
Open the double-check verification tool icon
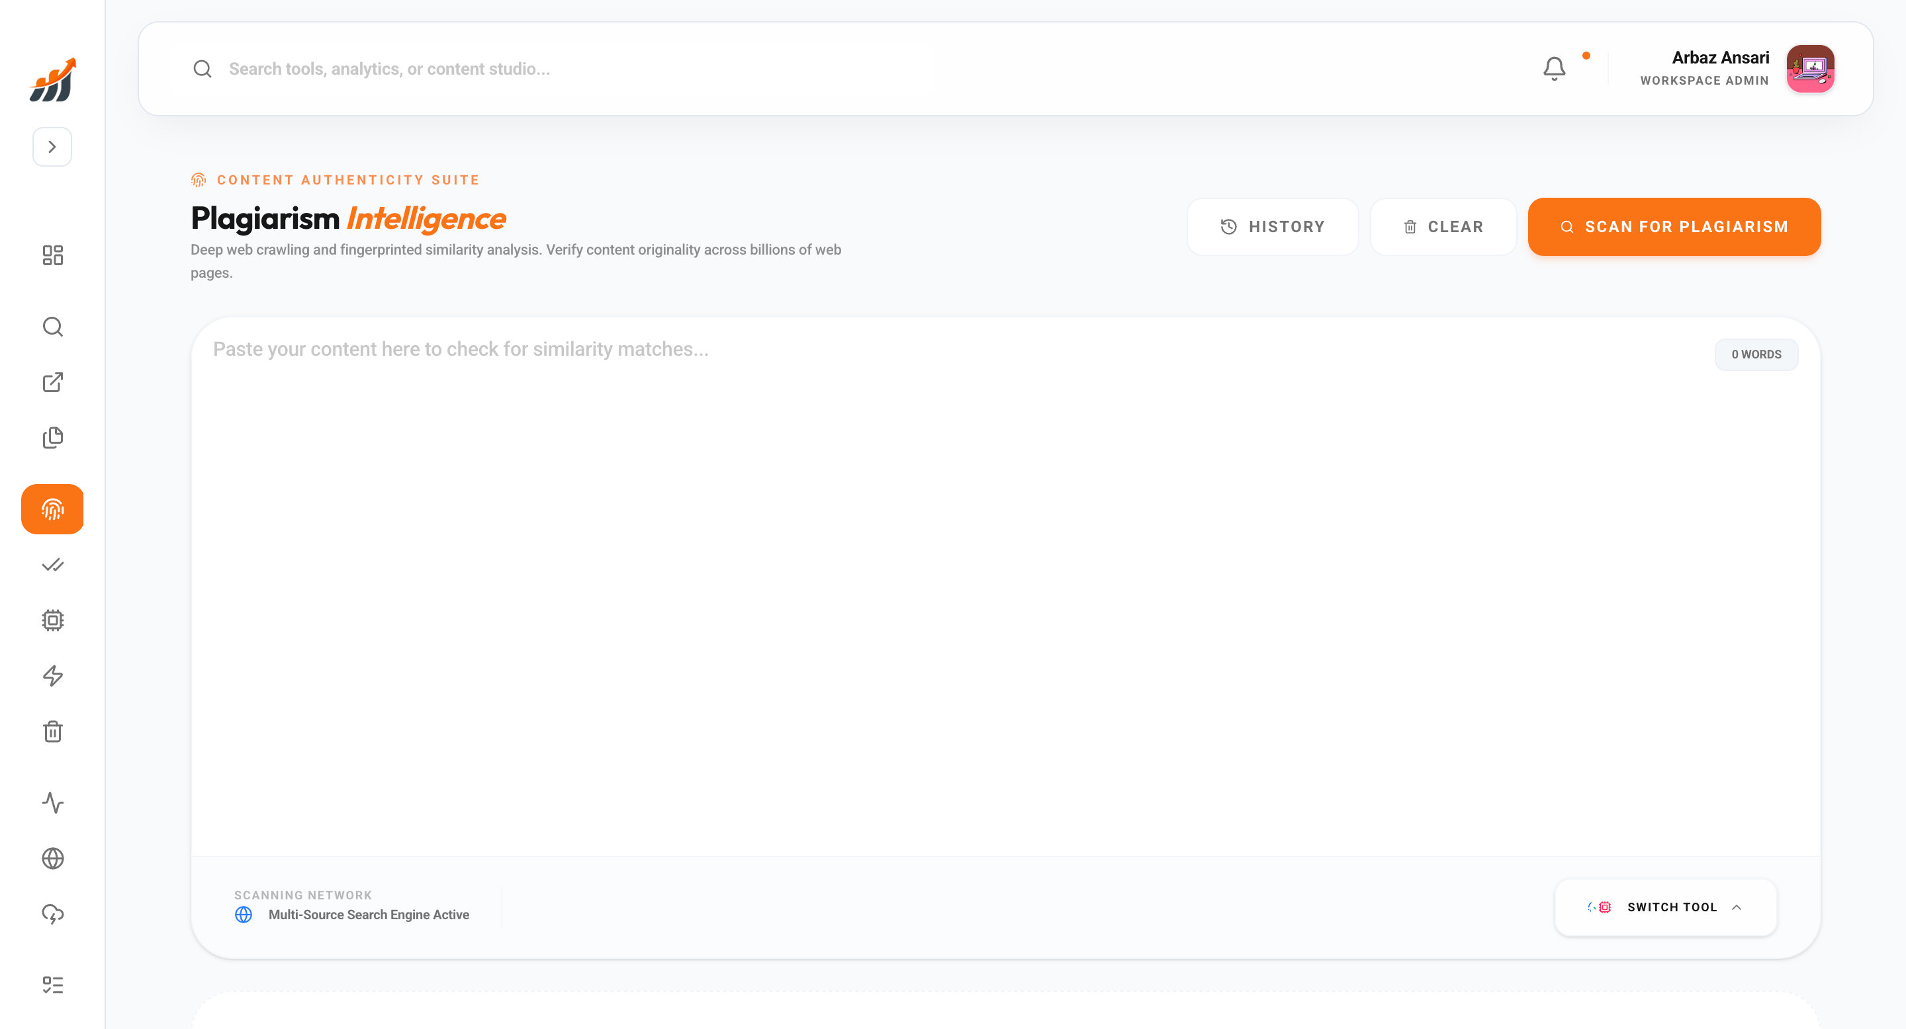52,565
